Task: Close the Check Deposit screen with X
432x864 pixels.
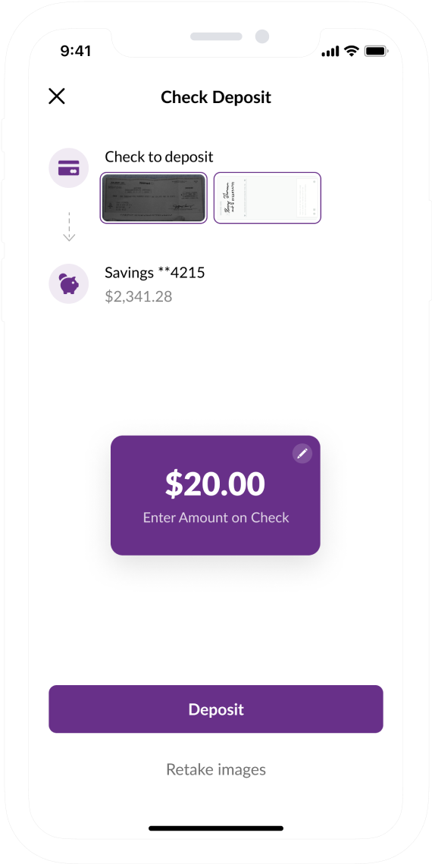Action: [x=57, y=96]
